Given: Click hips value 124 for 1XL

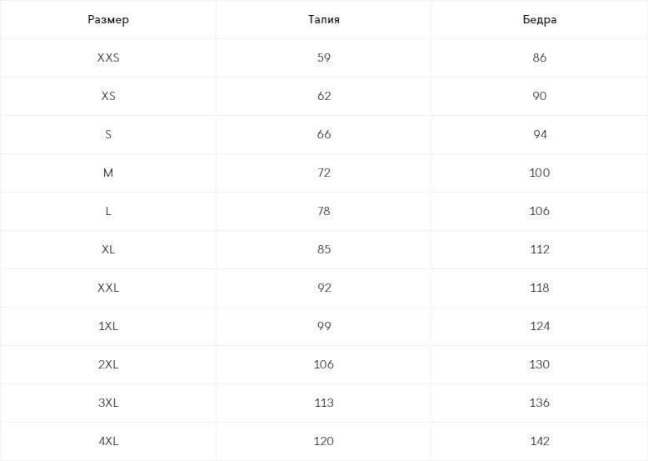Looking at the screenshot, I should (540, 326).
